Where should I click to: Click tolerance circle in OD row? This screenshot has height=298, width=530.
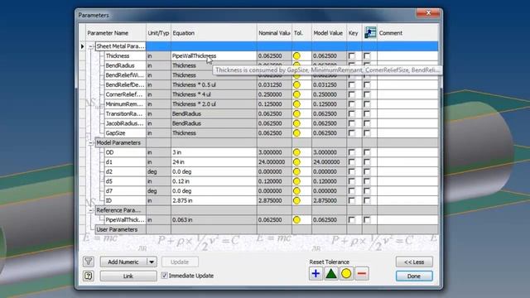[296, 152]
